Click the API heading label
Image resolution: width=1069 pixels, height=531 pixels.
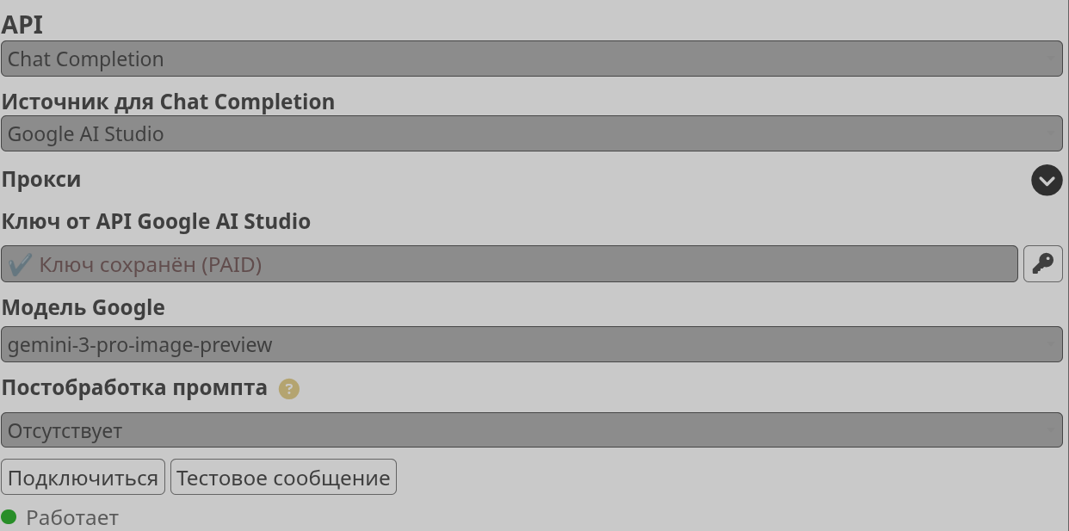[22, 25]
